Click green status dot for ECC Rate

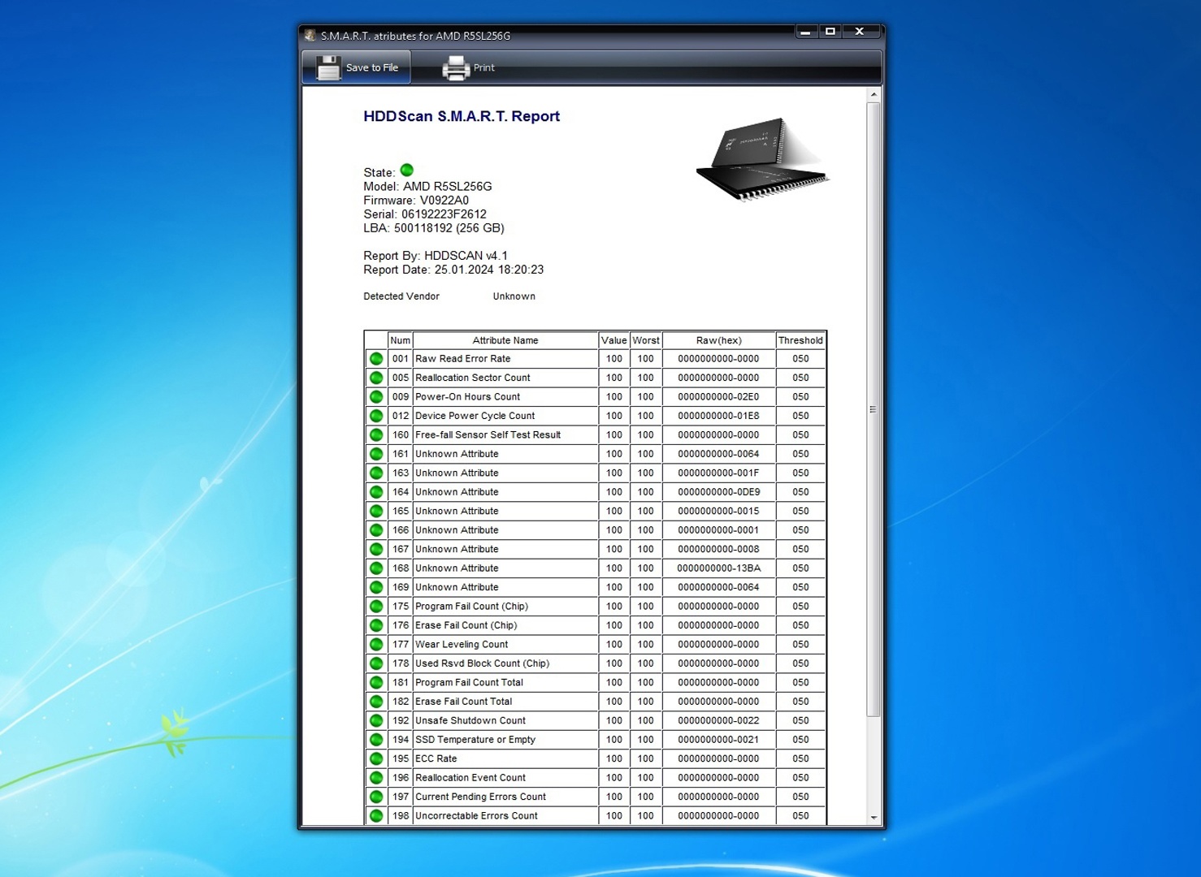point(376,759)
